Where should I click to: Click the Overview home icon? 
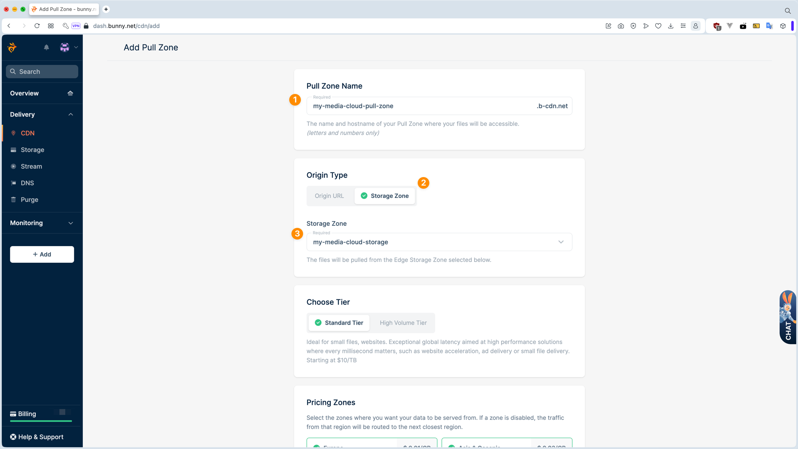[70, 93]
